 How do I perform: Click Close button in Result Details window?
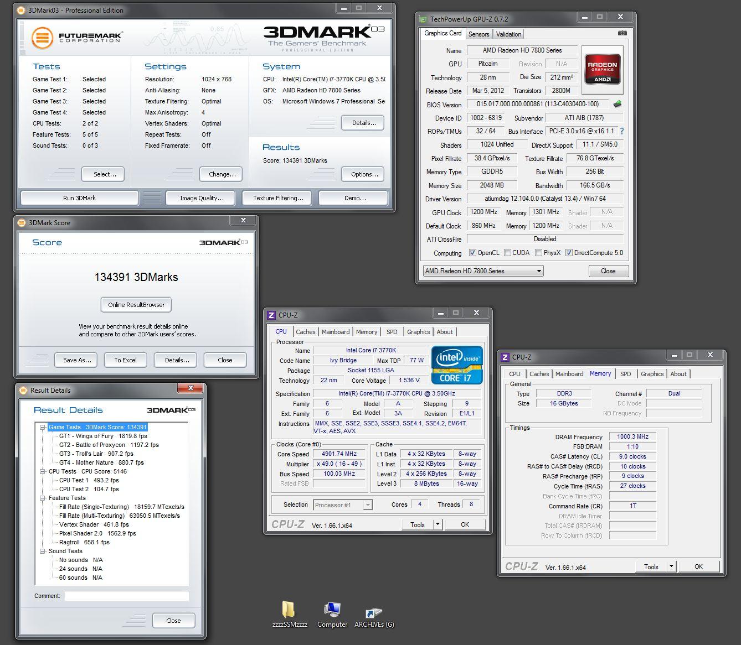coord(173,621)
